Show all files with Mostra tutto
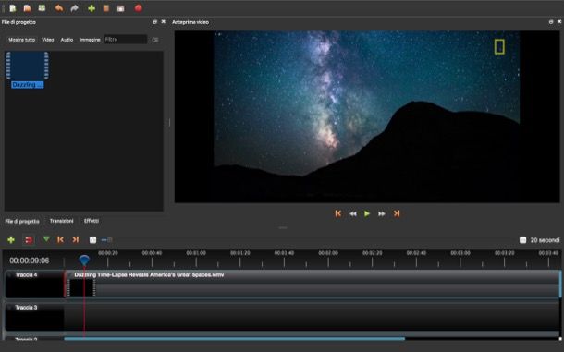Screen dimensions: 564x352 tap(21, 40)
